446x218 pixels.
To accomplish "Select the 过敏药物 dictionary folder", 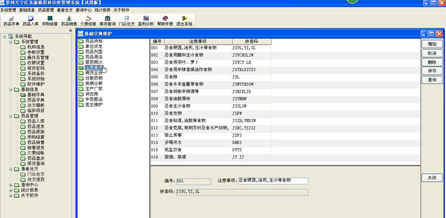I will 91,78.
